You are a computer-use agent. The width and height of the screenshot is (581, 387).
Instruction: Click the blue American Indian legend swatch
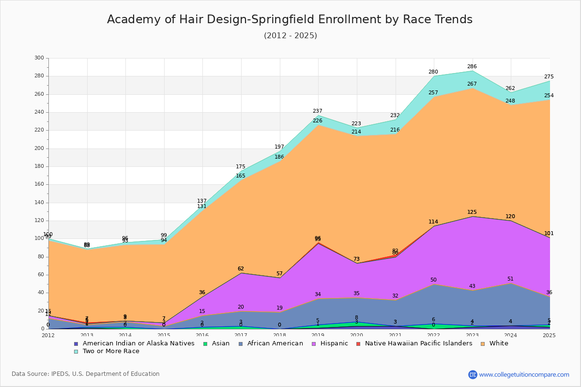click(x=76, y=343)
